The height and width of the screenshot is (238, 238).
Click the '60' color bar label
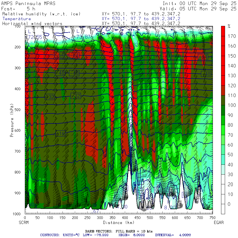230,145
